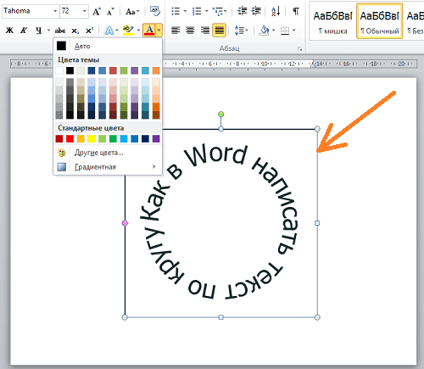The width and height of the screenshot is (424, 369).
Task: Expand the text highlight color dropdown arrow
Action: tap(138, 30)
